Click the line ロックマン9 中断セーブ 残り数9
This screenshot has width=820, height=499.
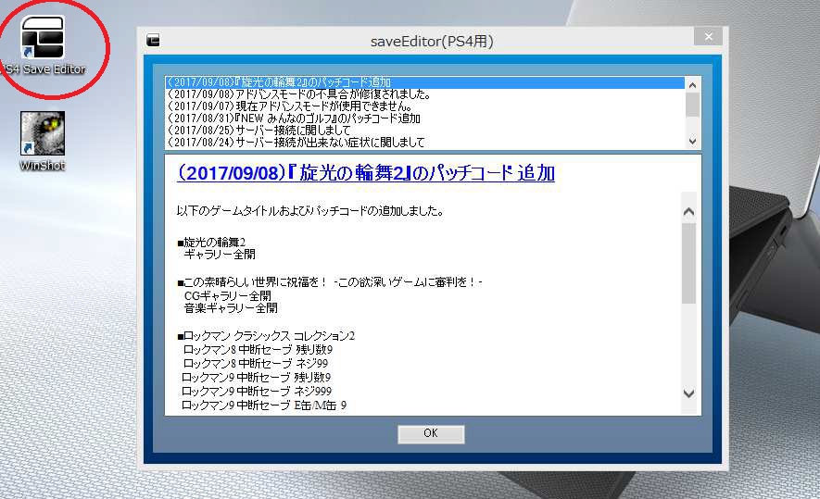coord(256,377)
